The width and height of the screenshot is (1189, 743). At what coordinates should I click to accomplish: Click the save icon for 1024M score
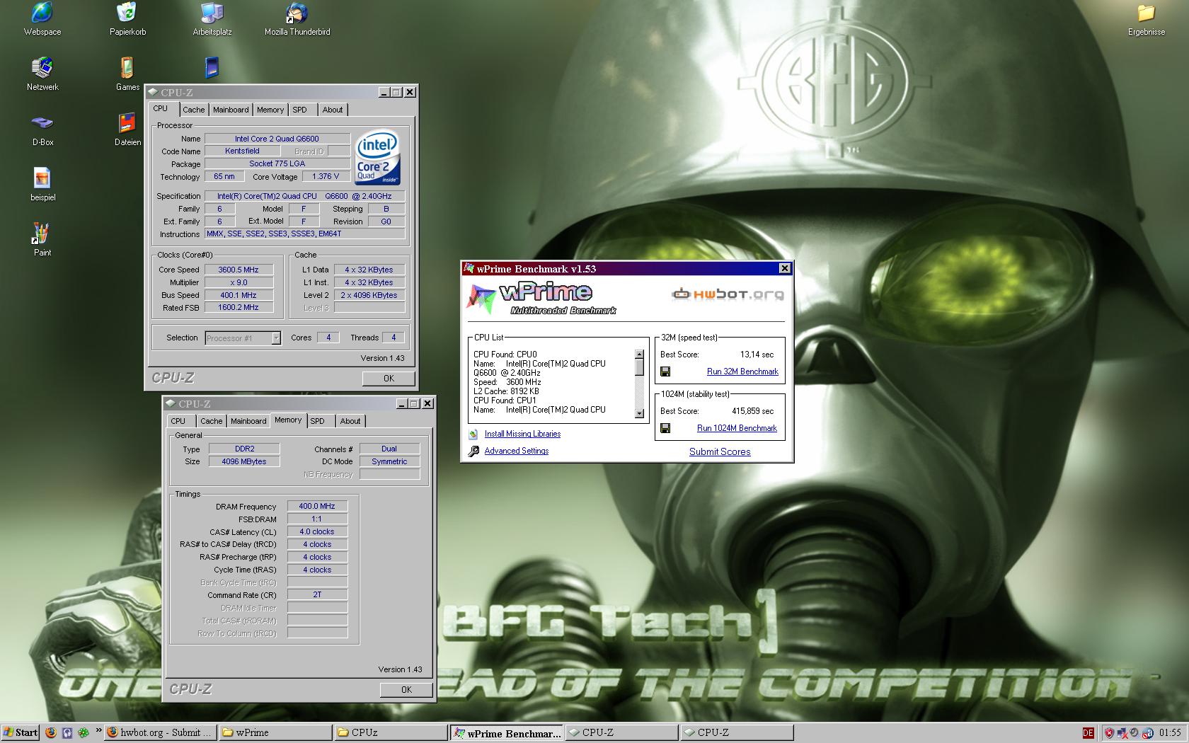pyautogui.click(x=665, y=428)
